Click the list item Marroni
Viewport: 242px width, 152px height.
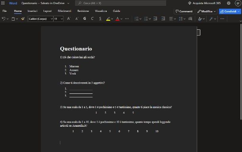74,66
